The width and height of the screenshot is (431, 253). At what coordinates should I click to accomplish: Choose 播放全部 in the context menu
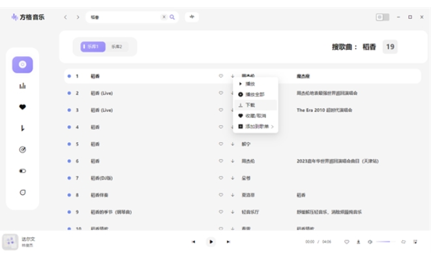click(256, 95)
